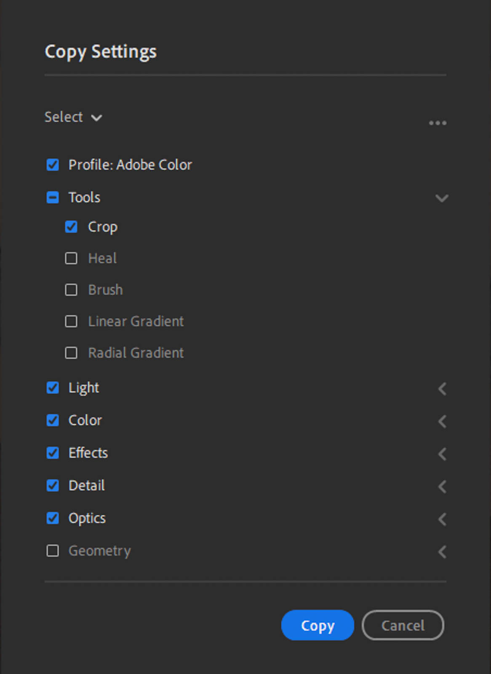
Task: Expand the Optics section arrow
Action: pyautogui.click(x=442, y=519)
